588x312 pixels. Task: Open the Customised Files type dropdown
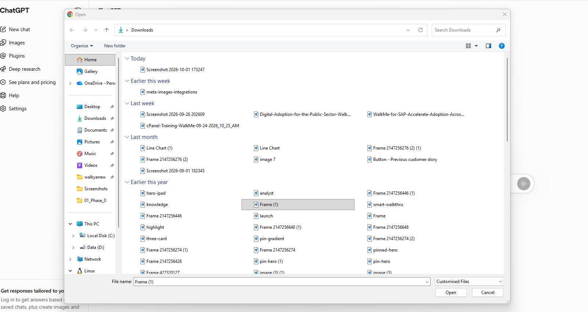[x=469, y=282]
